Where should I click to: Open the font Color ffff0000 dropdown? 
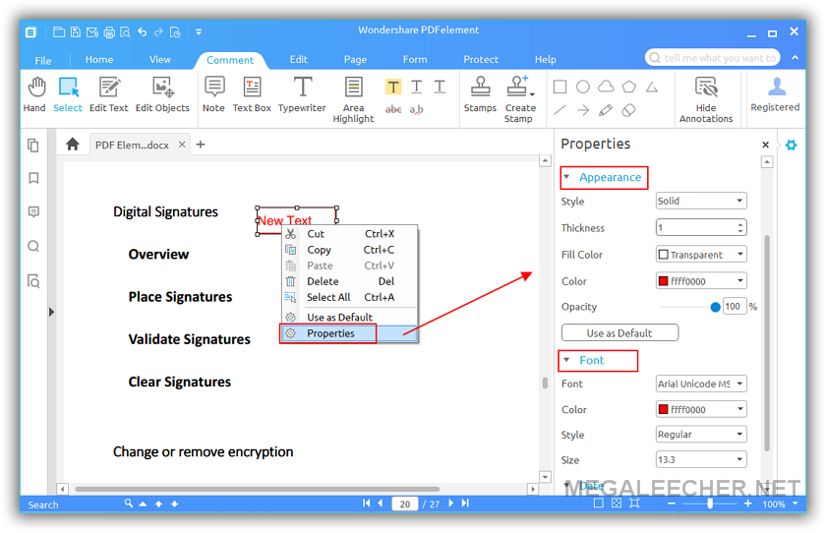701,409
